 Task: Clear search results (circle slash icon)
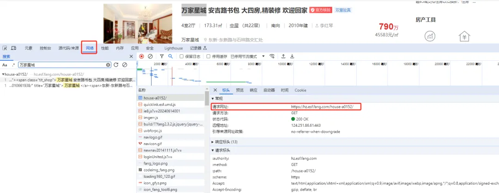coord(125,65)
